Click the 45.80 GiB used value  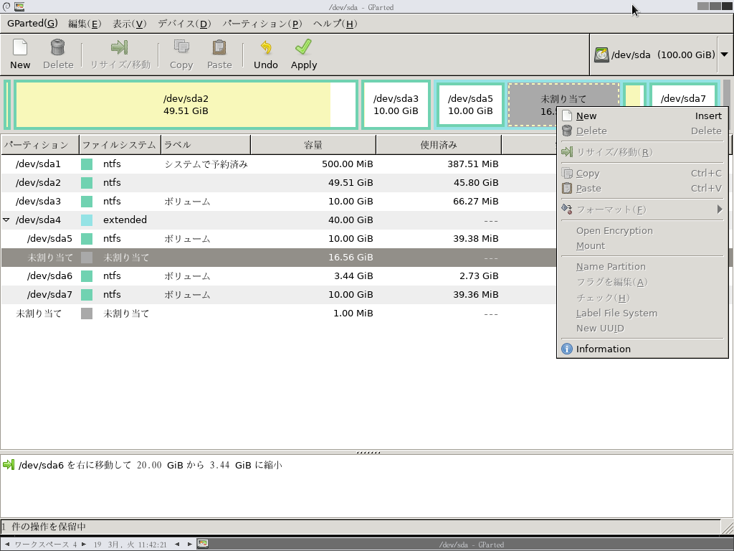(x=476, y=183)
